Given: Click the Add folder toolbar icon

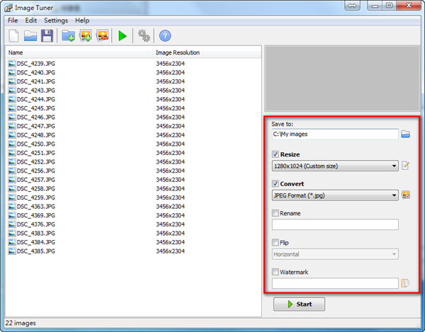Looking at the screenshot, I should 69,35.
